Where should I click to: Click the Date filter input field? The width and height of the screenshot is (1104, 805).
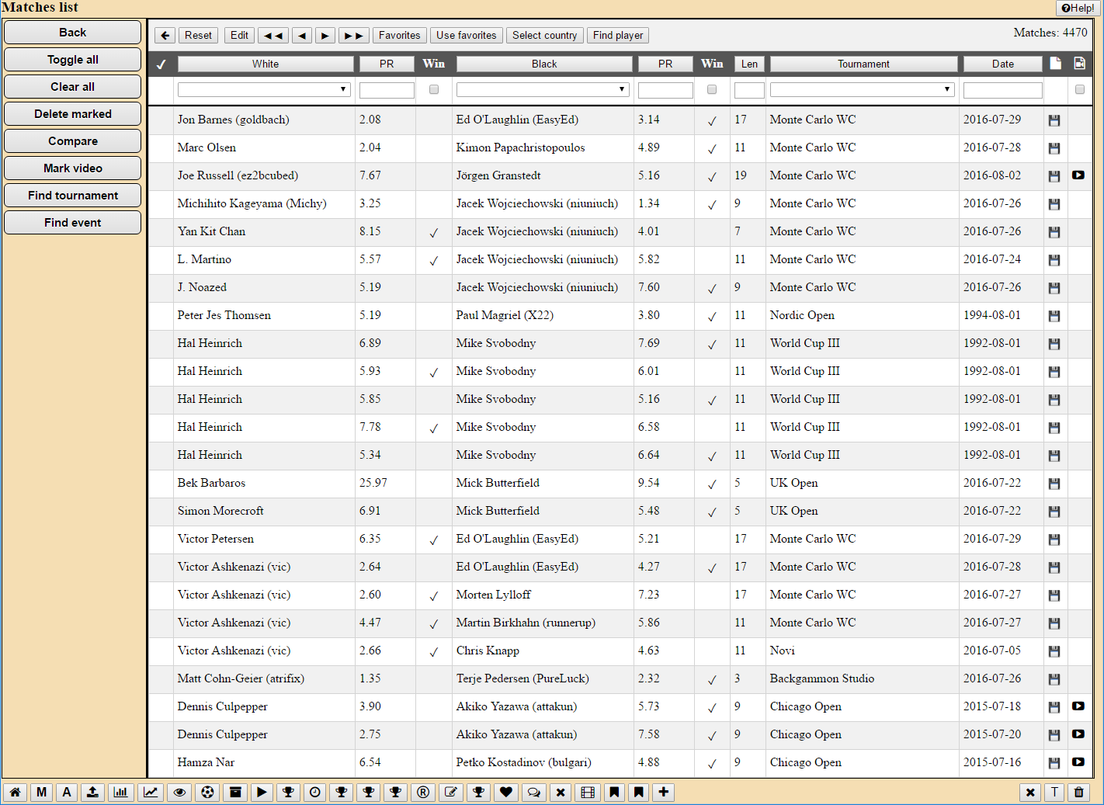[x=1002, y=91]
